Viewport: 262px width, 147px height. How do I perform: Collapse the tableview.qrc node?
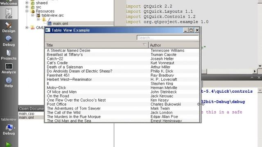[33, 15]
